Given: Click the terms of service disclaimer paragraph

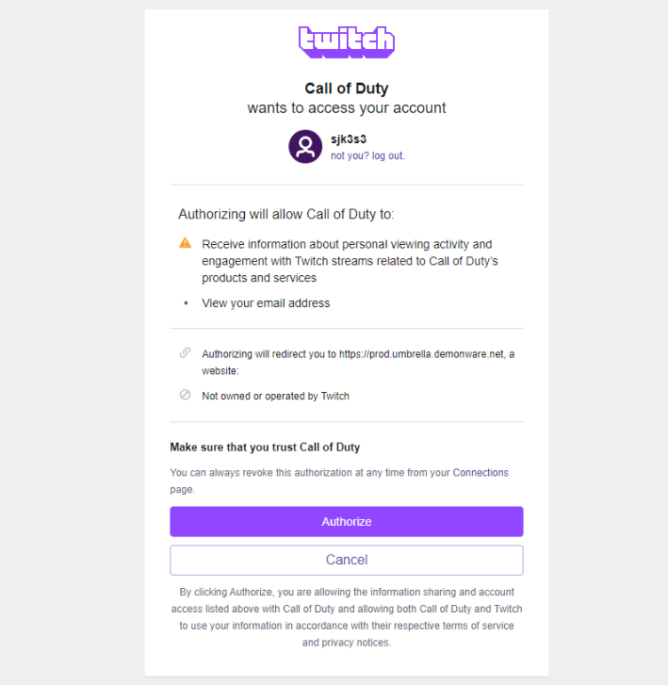Looking at the screenshot, I should click(346, 617).
